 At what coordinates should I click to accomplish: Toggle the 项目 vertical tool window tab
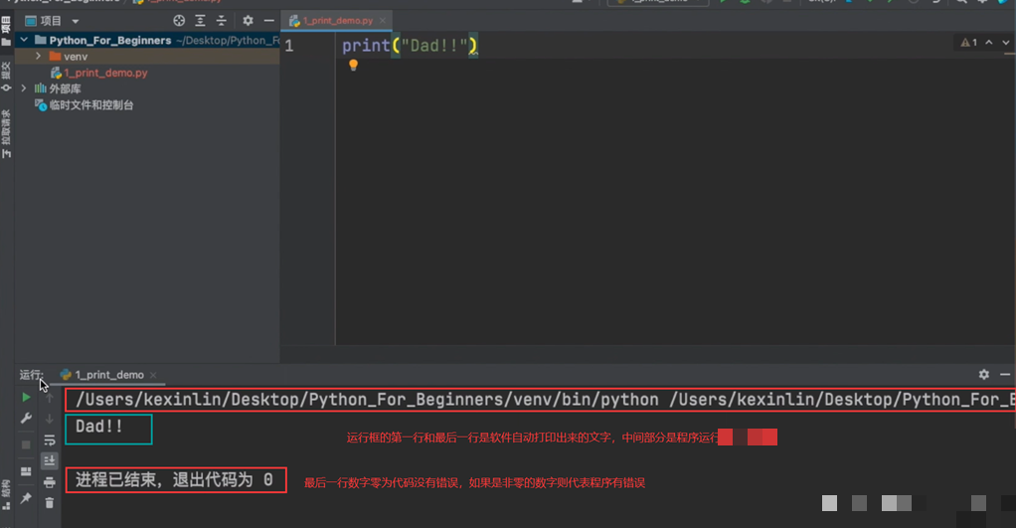click(6, 31)
